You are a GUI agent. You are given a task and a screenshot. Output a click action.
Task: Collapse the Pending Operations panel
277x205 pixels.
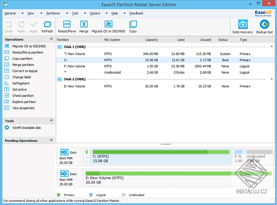point(51,140)
